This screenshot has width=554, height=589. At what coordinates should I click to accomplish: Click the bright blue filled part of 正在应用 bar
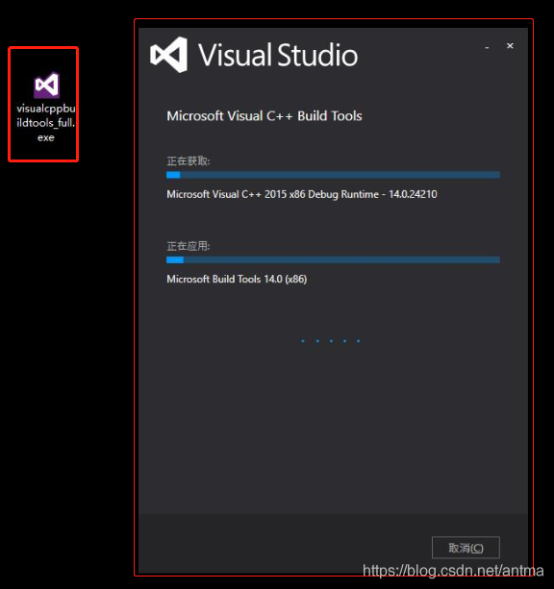click(175, 259)
